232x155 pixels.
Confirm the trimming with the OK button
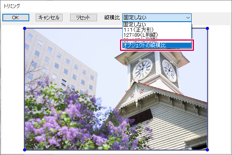tap(16, 17)
